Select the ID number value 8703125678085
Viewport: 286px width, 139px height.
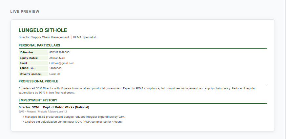(x=59, y=52)
